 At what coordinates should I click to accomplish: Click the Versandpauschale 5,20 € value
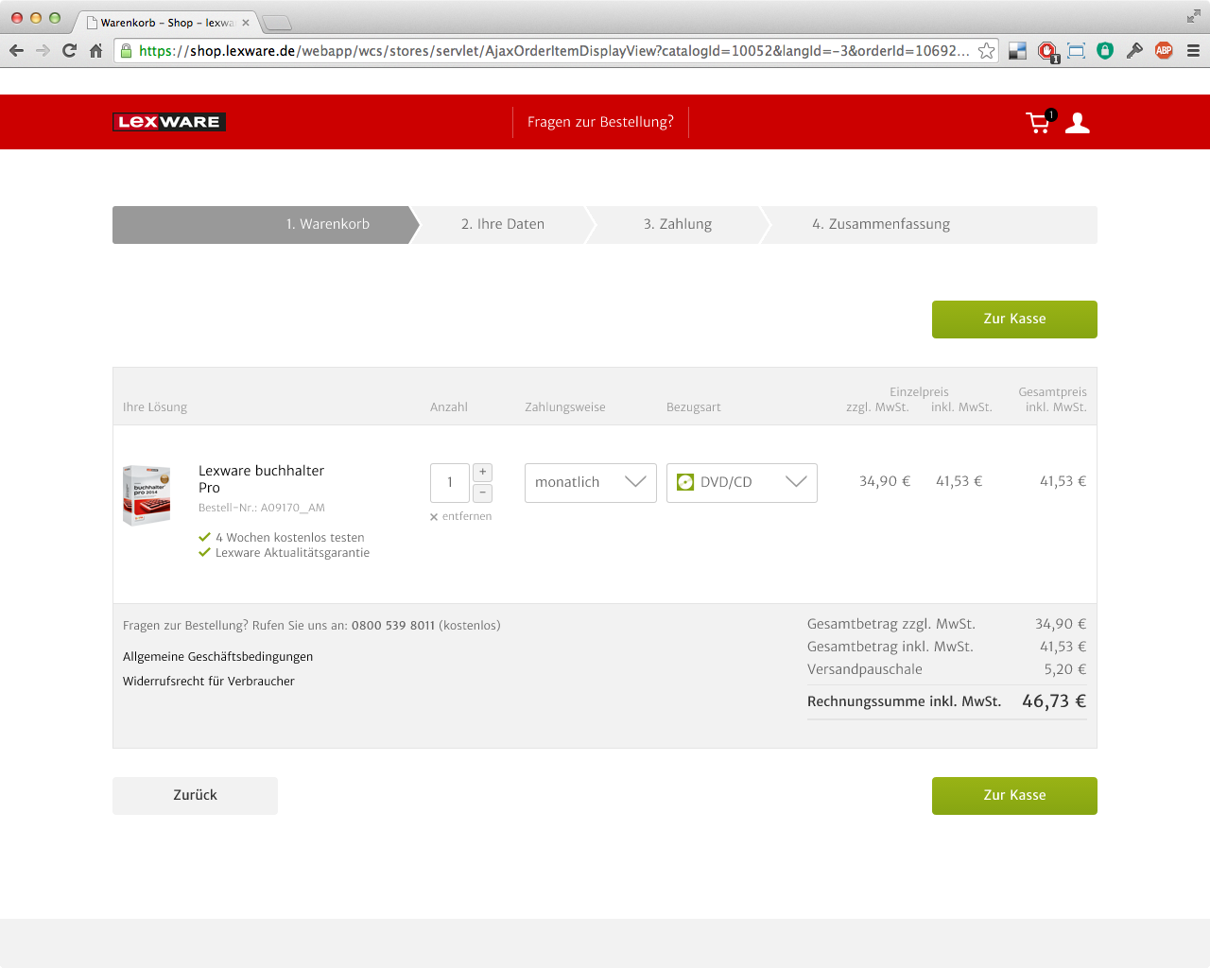1065,669
